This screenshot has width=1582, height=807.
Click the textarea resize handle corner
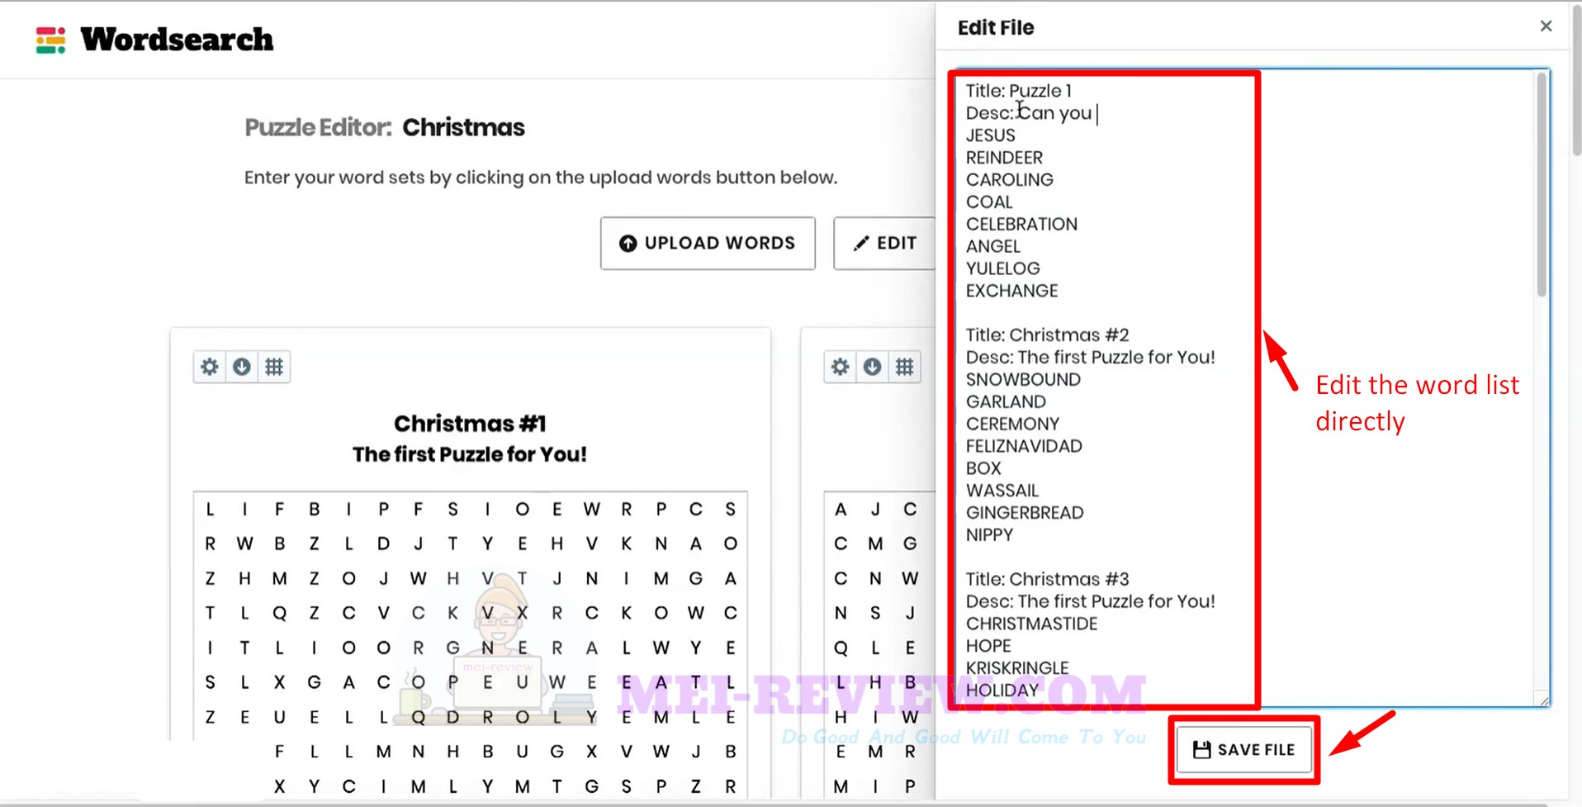pos(1543,700)
